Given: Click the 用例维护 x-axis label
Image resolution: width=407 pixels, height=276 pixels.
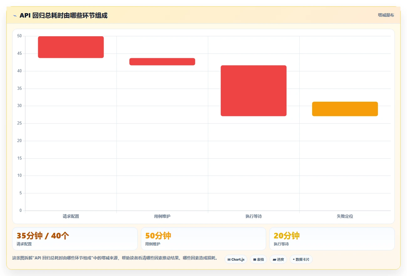Looking at the screenshot, I should pos(162,216).
